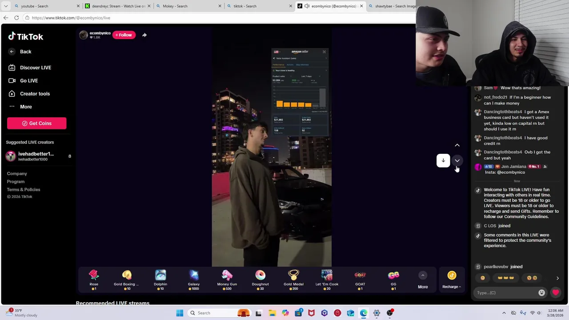Follow ecombynico

[x=124, y=35]
